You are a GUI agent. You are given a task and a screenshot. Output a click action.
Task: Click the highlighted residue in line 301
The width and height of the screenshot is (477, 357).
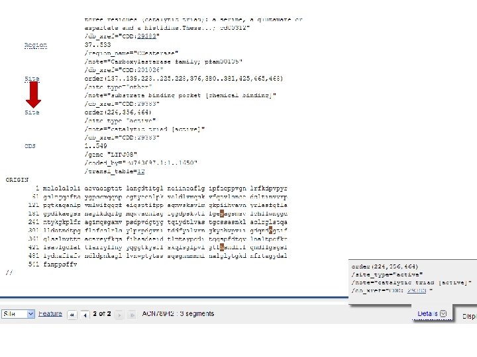point(271,231)
